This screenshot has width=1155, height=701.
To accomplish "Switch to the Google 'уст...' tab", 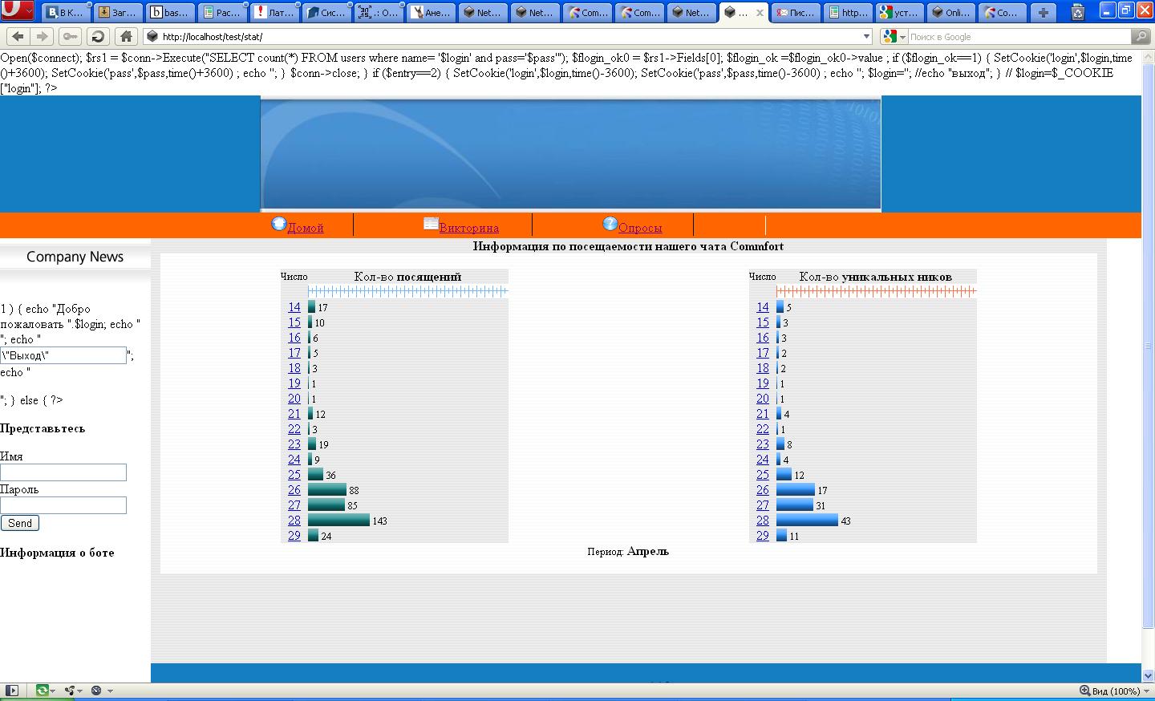I will (898, 12).
